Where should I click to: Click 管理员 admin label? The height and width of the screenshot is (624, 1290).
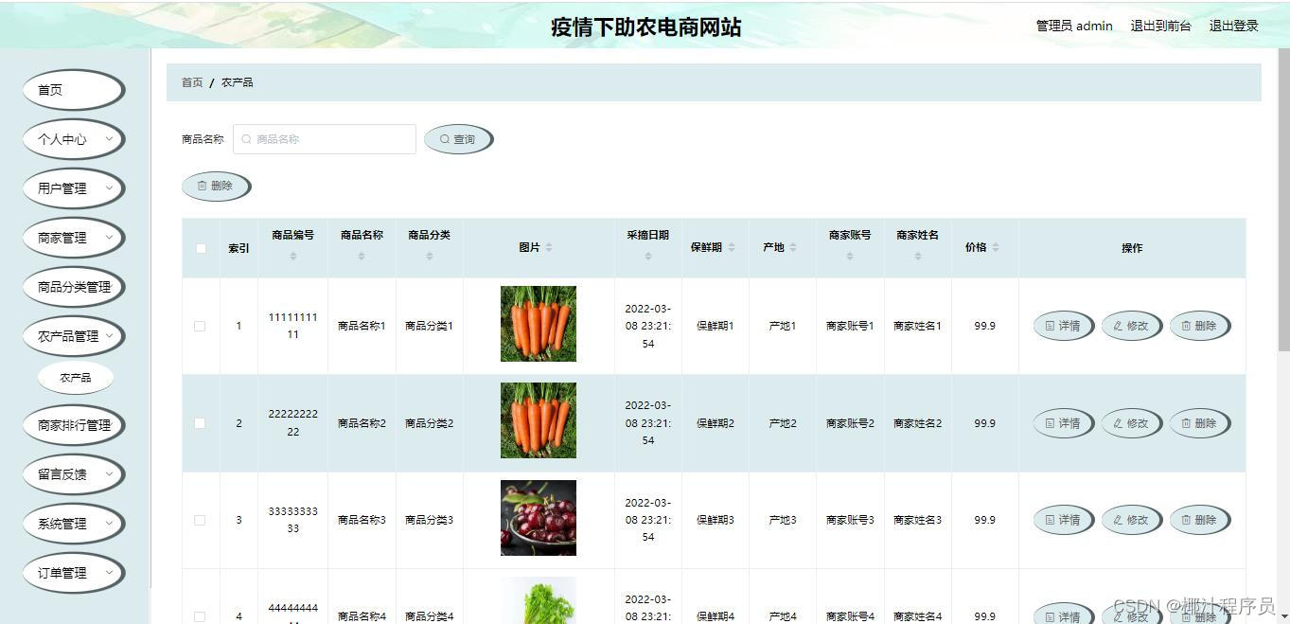click(1074, 26)
